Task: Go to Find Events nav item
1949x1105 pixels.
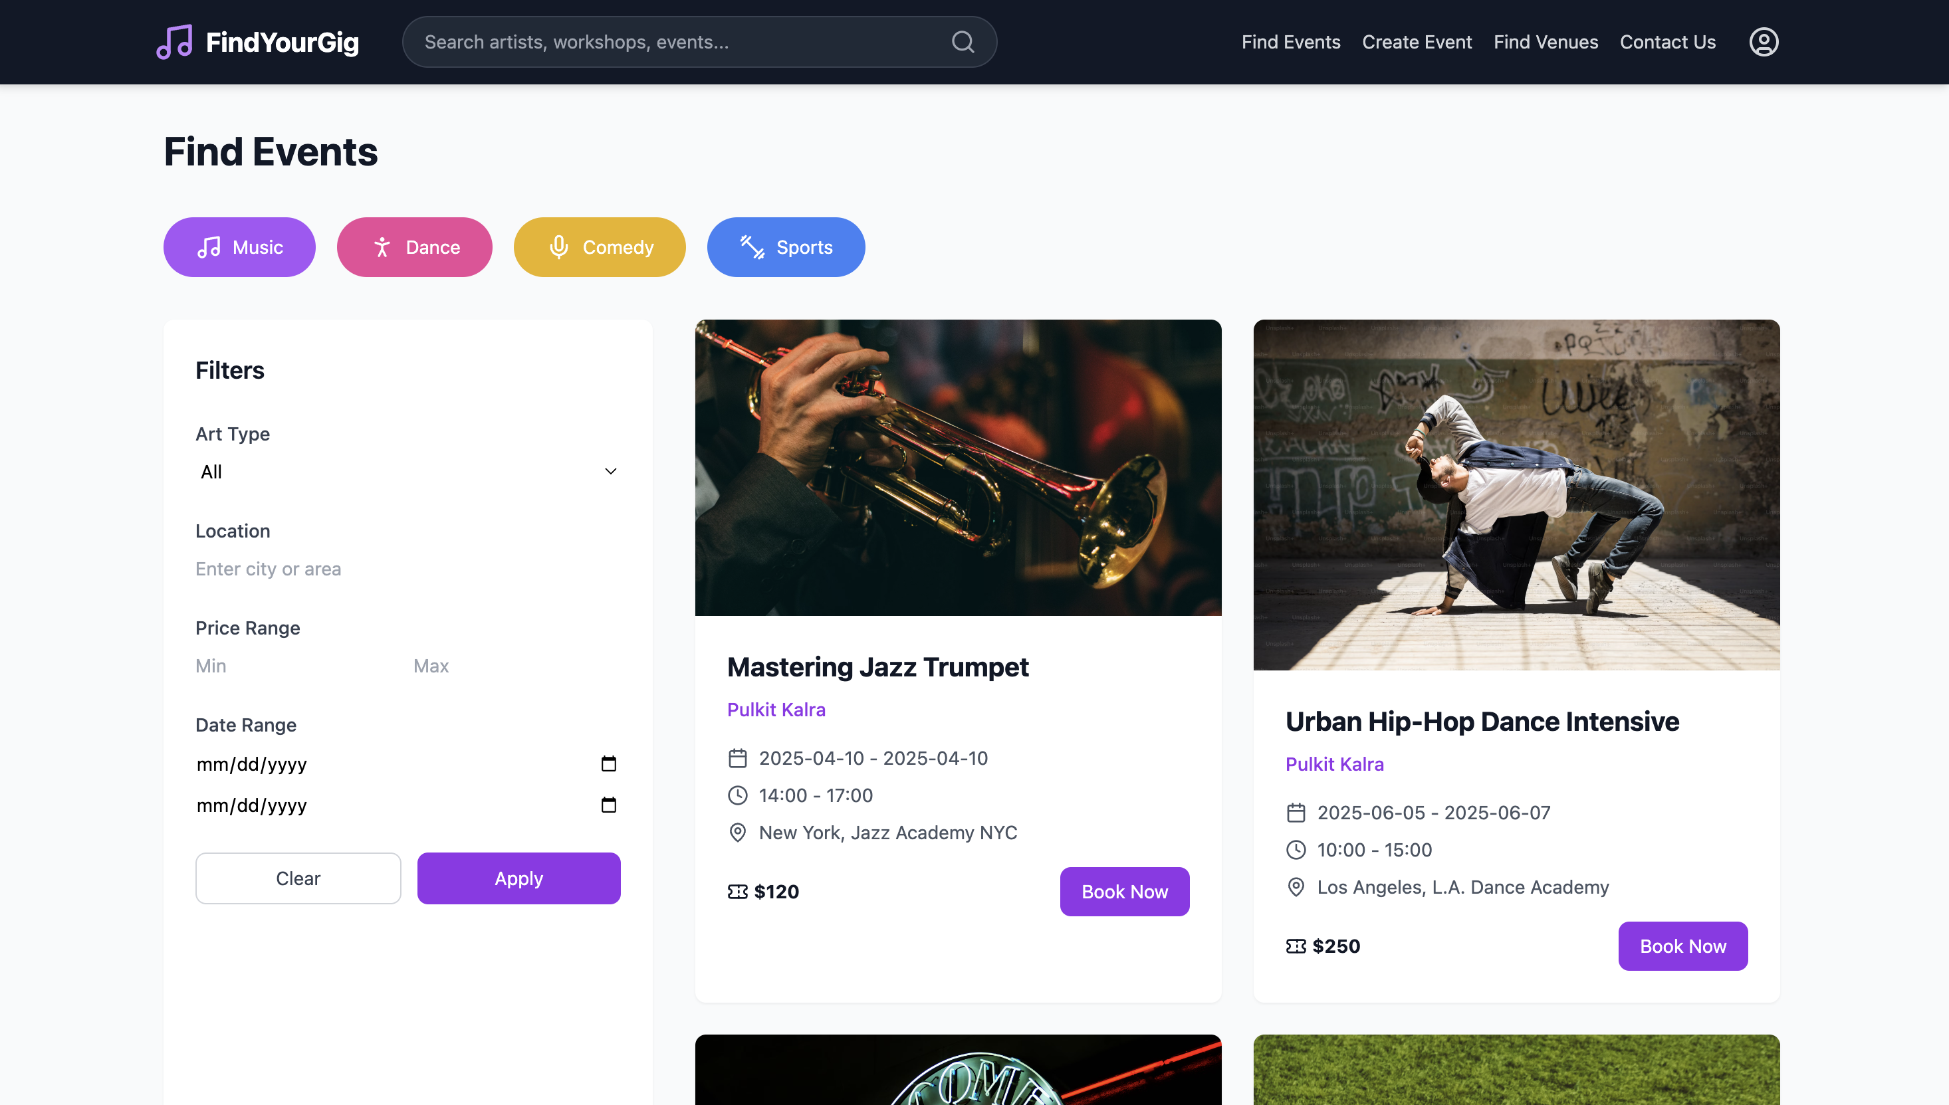Action: coord(1291,42)
